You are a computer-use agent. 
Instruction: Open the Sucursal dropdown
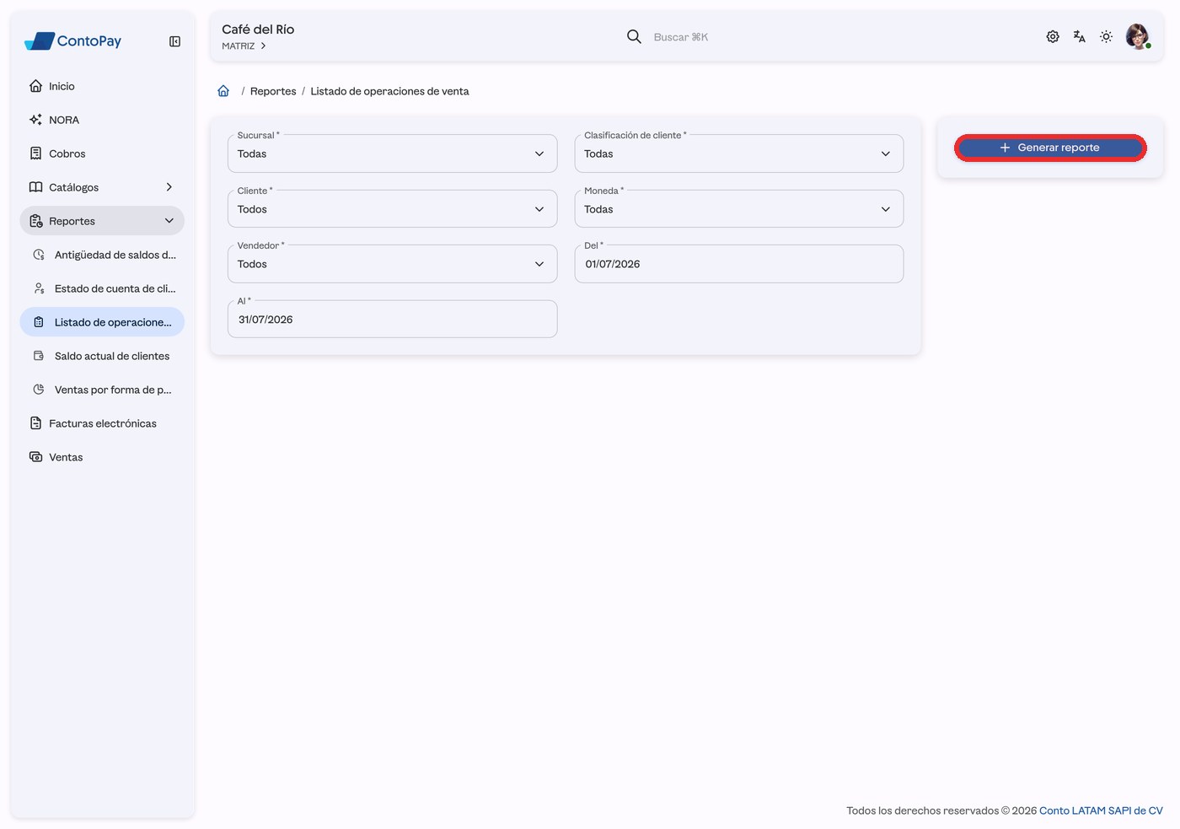pos(392,153)
